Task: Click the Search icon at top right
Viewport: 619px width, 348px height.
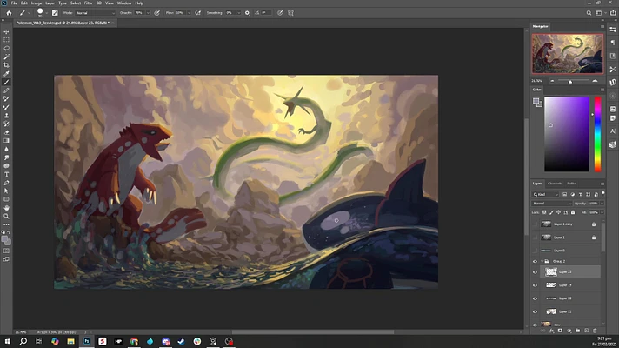Action: click(x=589, y=13)
